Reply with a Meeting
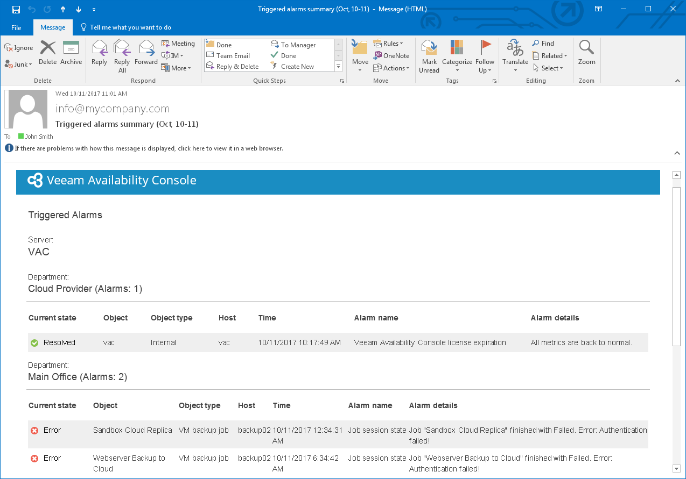 click(x=178, y=44)
